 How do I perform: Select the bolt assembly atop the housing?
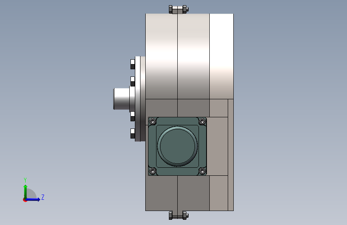click(x=179, y=10)
